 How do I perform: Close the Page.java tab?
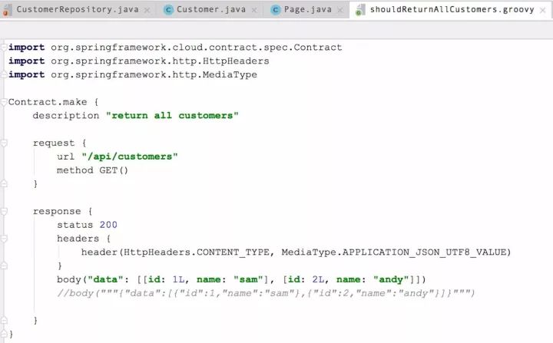[x=340, y=10]
